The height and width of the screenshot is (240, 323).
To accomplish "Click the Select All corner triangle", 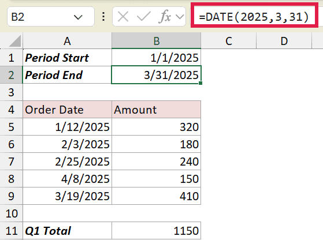I will click(15, 41).
